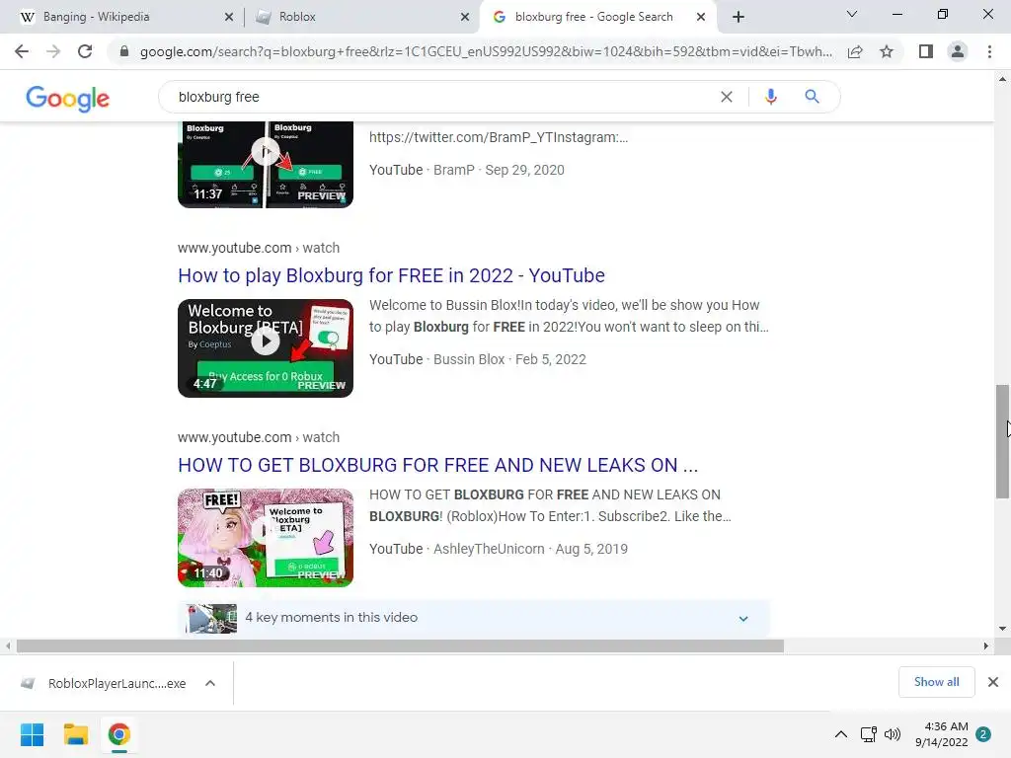Screen dimensions: 1011x758
Task: Show hidden system tray icons
Action: coord(841,734)
